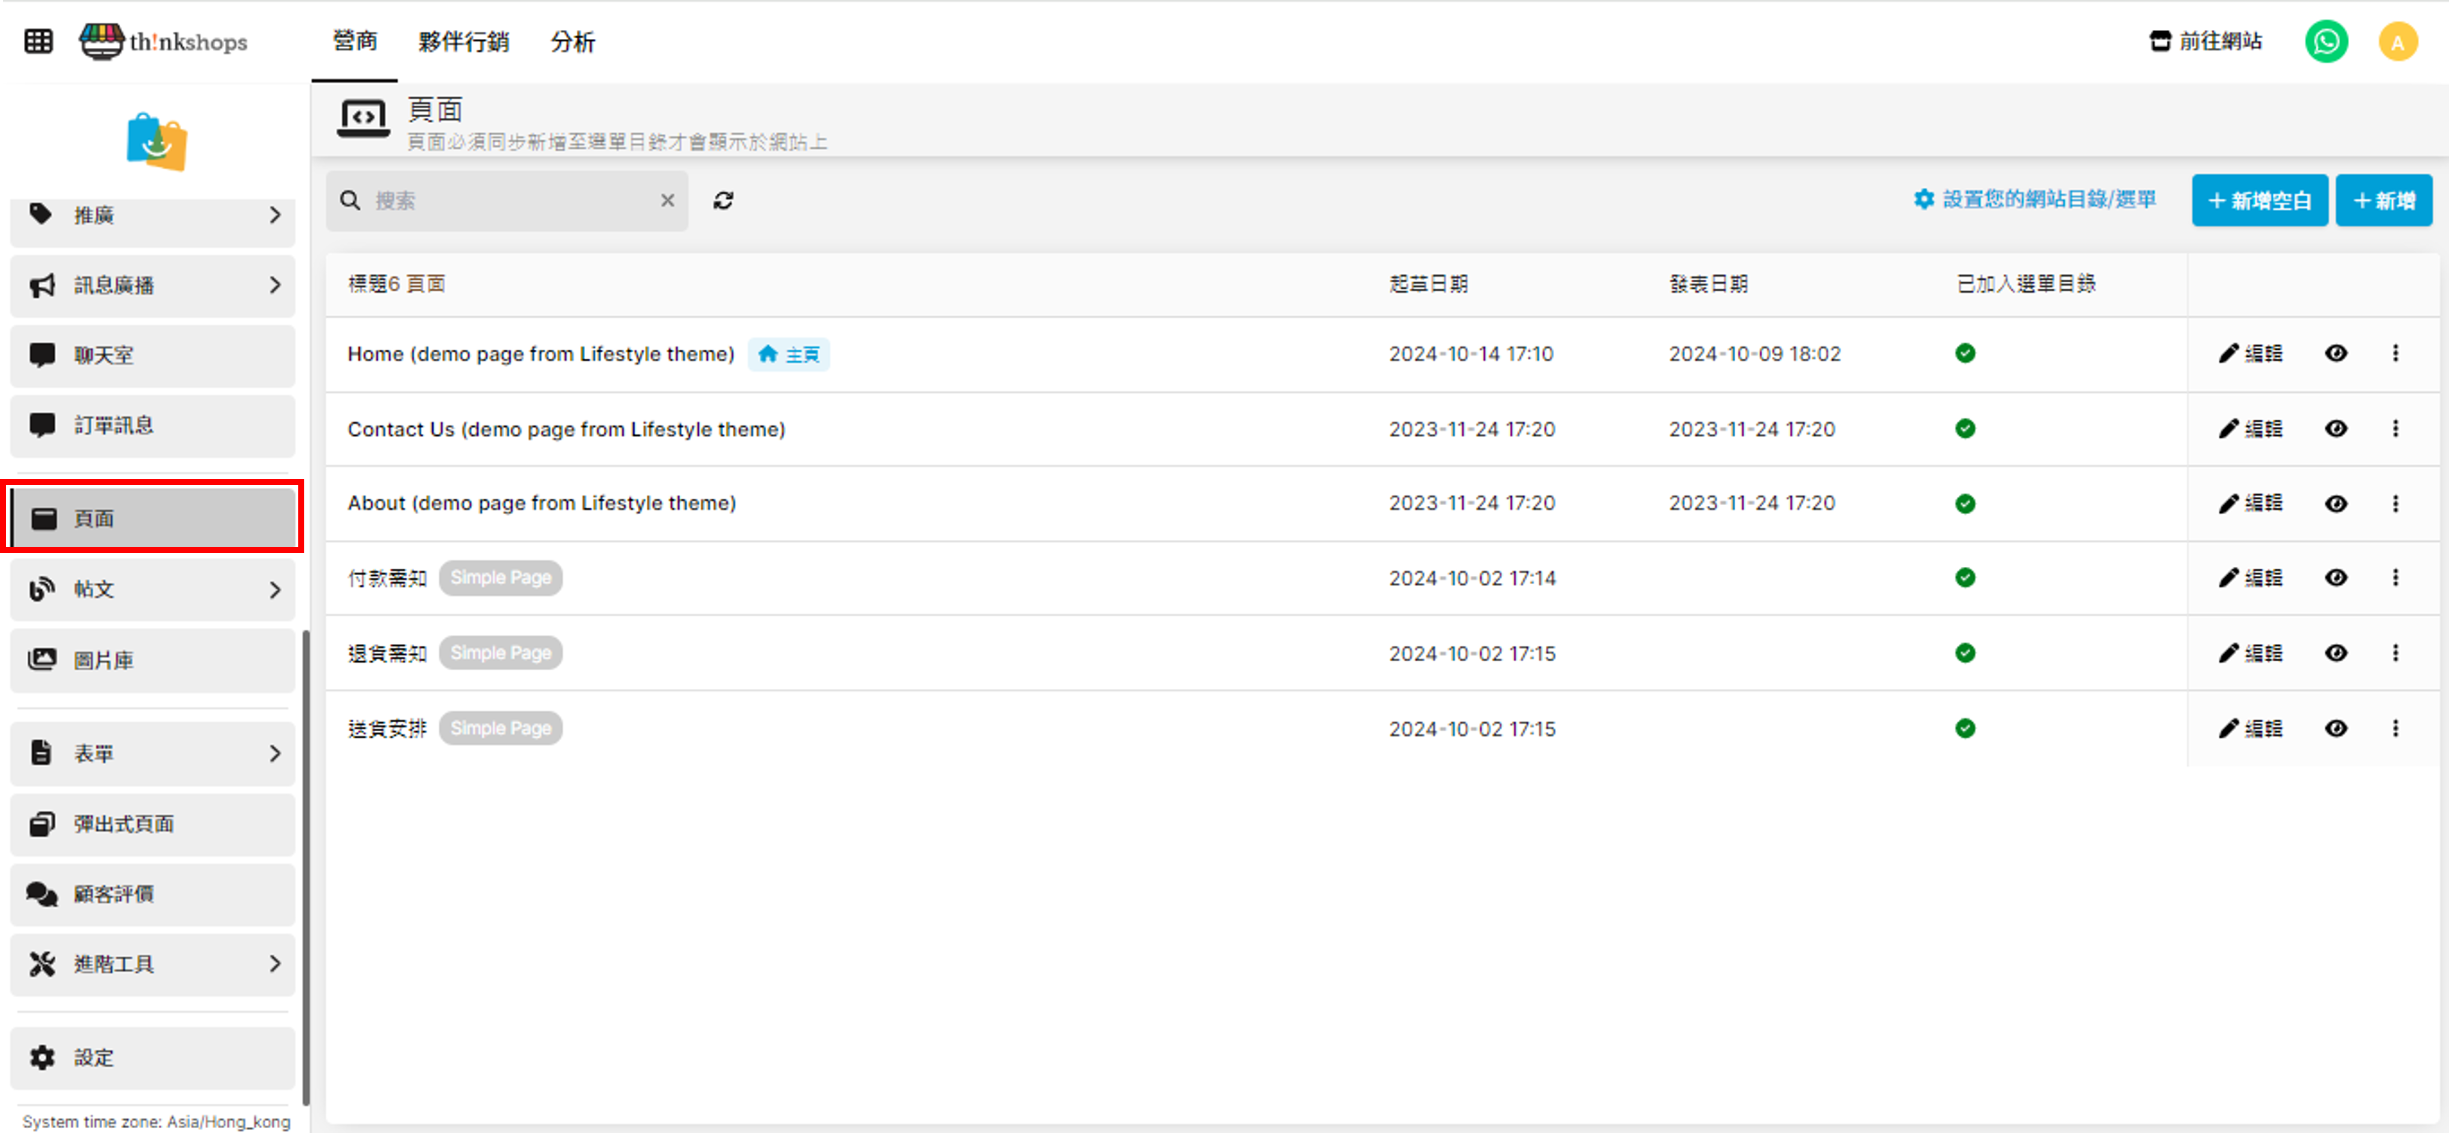Open 設置您的網站目錄/選單 link
This screenshot has width=2449, height=1133.
[x=2035, y=199]
